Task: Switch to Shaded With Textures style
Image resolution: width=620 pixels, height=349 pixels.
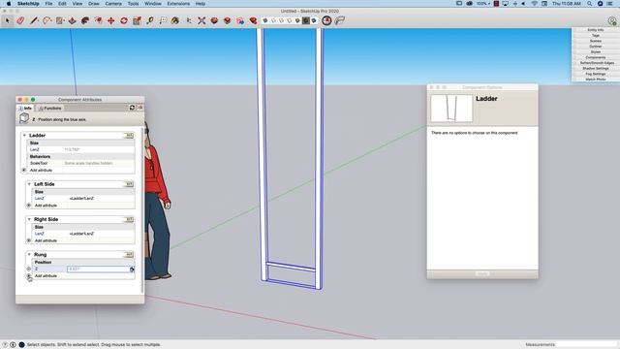Action: point(306,20)
